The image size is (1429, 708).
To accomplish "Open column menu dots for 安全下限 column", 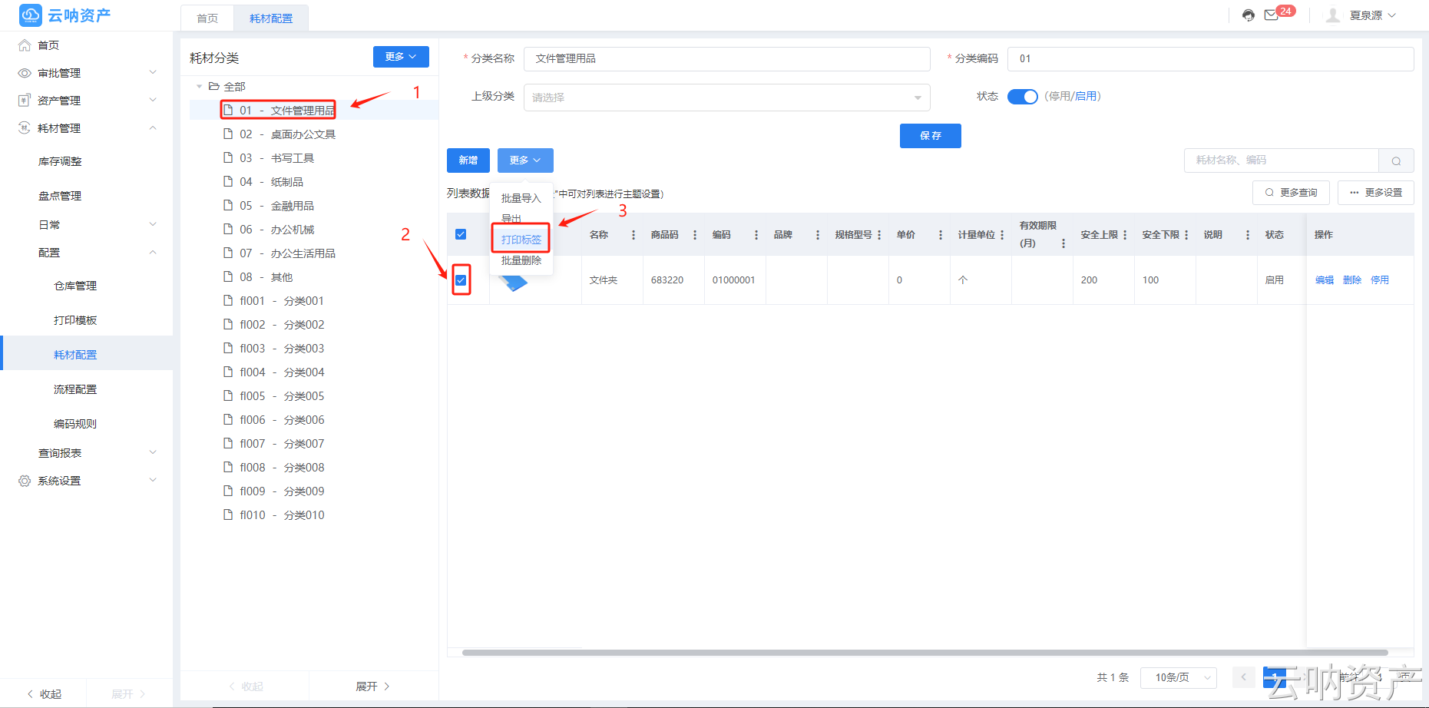I will point(1186,235).
